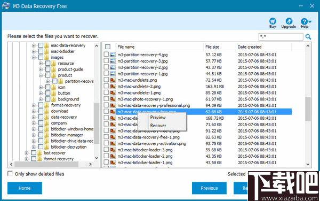This screenshot has width=320, height=201.
Task: Expand the bitlocker-decryption folder node
Action: click(34, 147)
